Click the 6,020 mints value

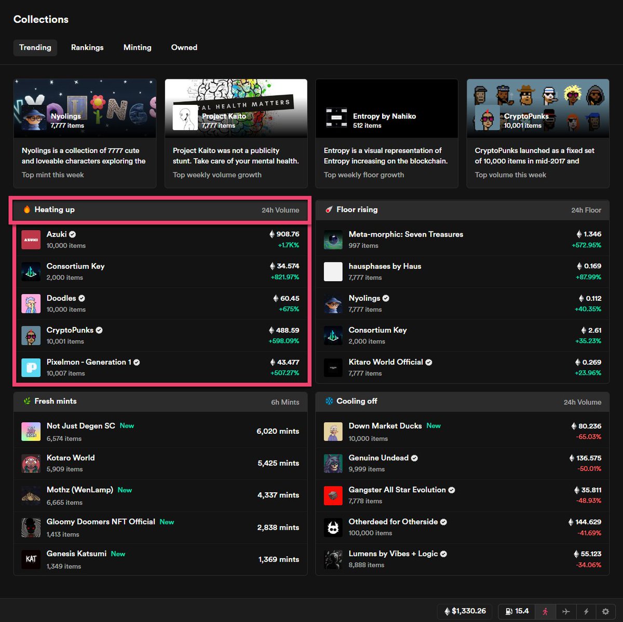278,431
